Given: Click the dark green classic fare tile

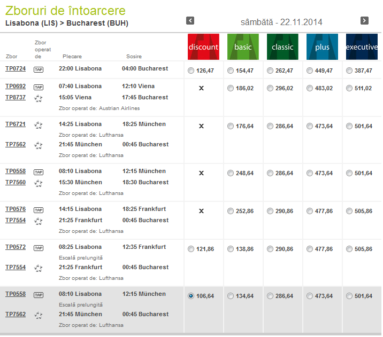Looking at the screenshot, I should point(282,46).
